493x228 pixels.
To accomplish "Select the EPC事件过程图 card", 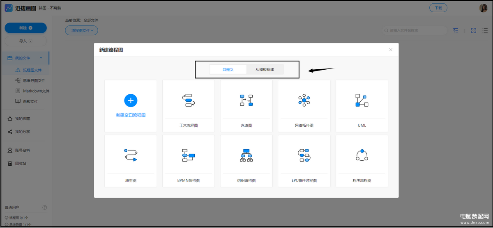I will click(x=304, y=161).
